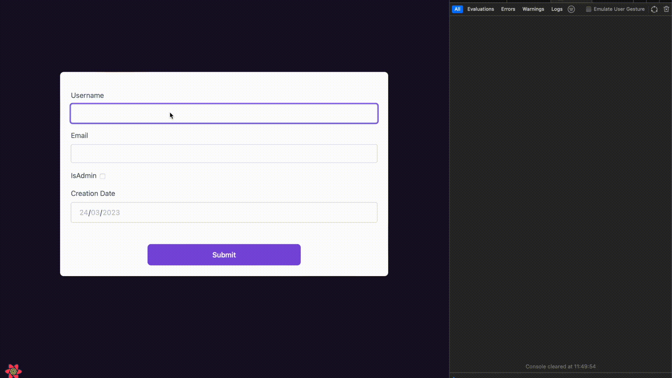Show only Warnings in the console

point(533,9)
